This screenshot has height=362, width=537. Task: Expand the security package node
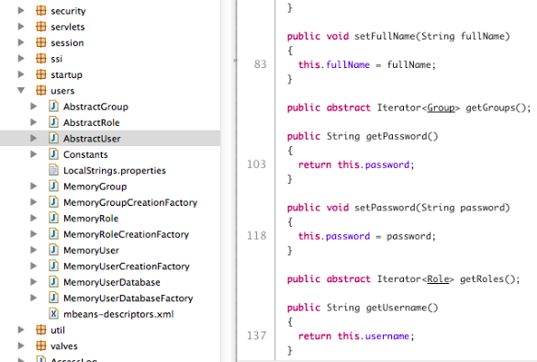pos(21,11)
